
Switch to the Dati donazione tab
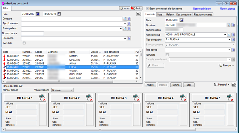point(184,15)
